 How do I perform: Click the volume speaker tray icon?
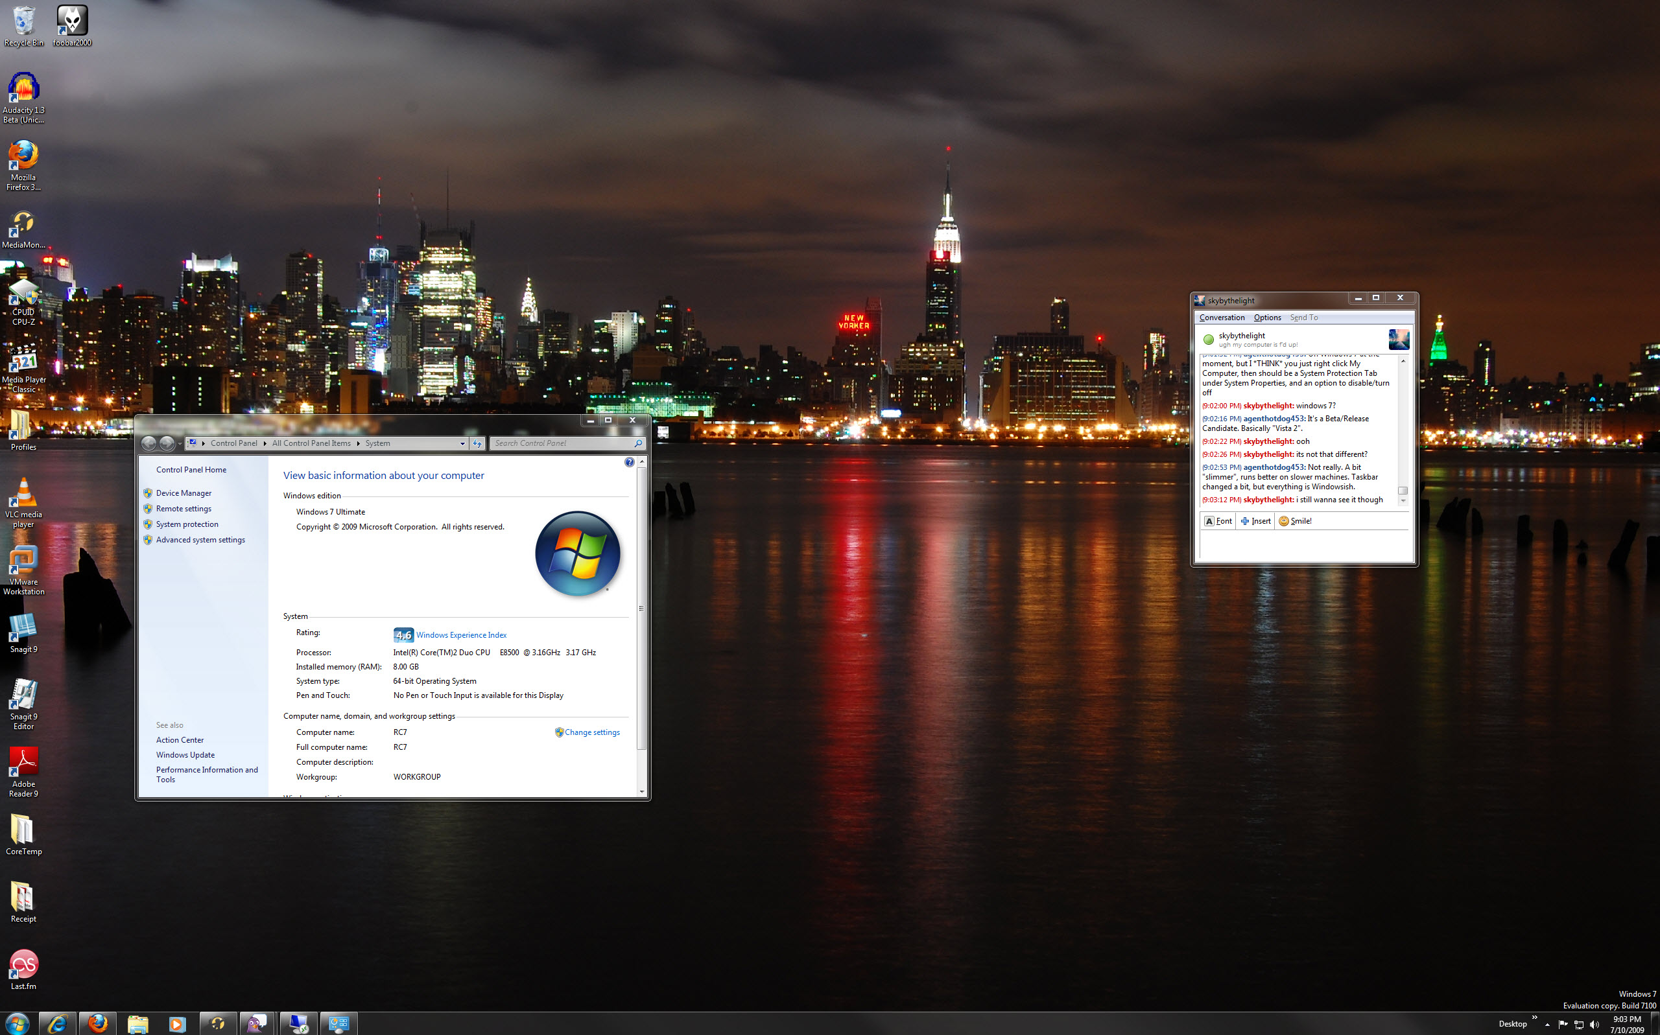click(x=1594, y=1024)
